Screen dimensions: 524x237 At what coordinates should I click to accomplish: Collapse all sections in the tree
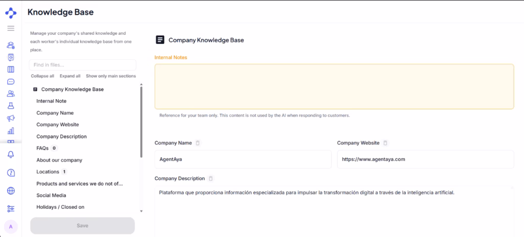click(x=42, y=76)
